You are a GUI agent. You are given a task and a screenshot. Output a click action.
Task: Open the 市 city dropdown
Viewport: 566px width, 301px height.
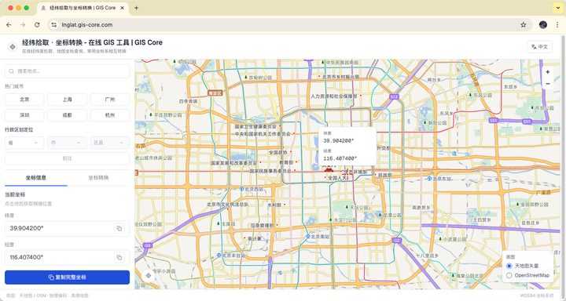[67, 143]
